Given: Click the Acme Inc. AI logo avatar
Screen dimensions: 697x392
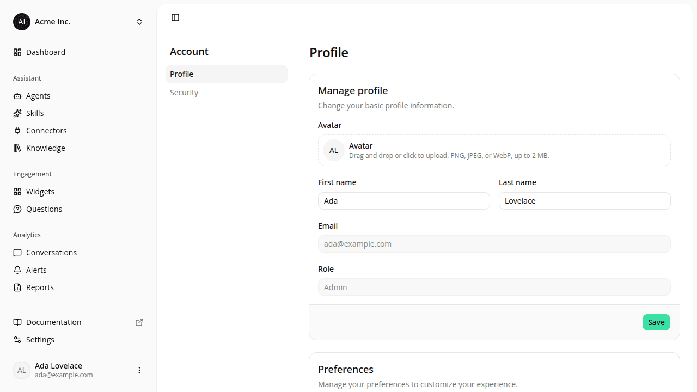Looking at the screenshot, I should (22, 22).
